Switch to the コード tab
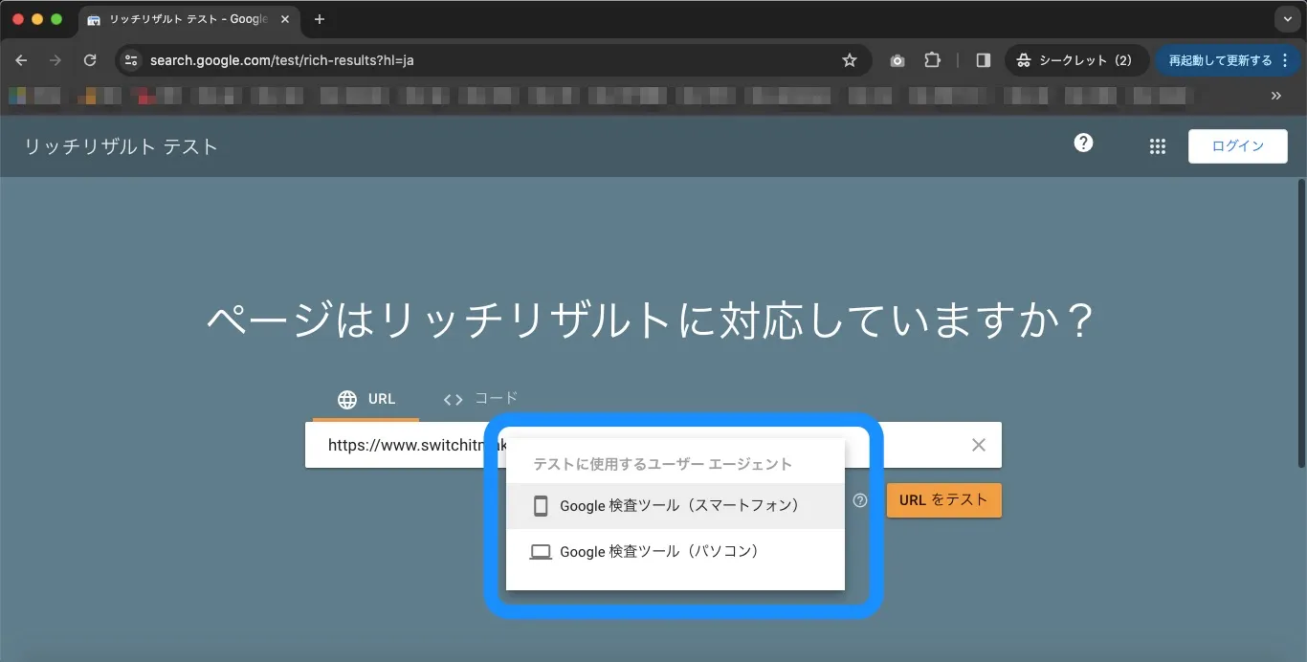Screen dimensions: 1307x662 (x=480, y=399)
